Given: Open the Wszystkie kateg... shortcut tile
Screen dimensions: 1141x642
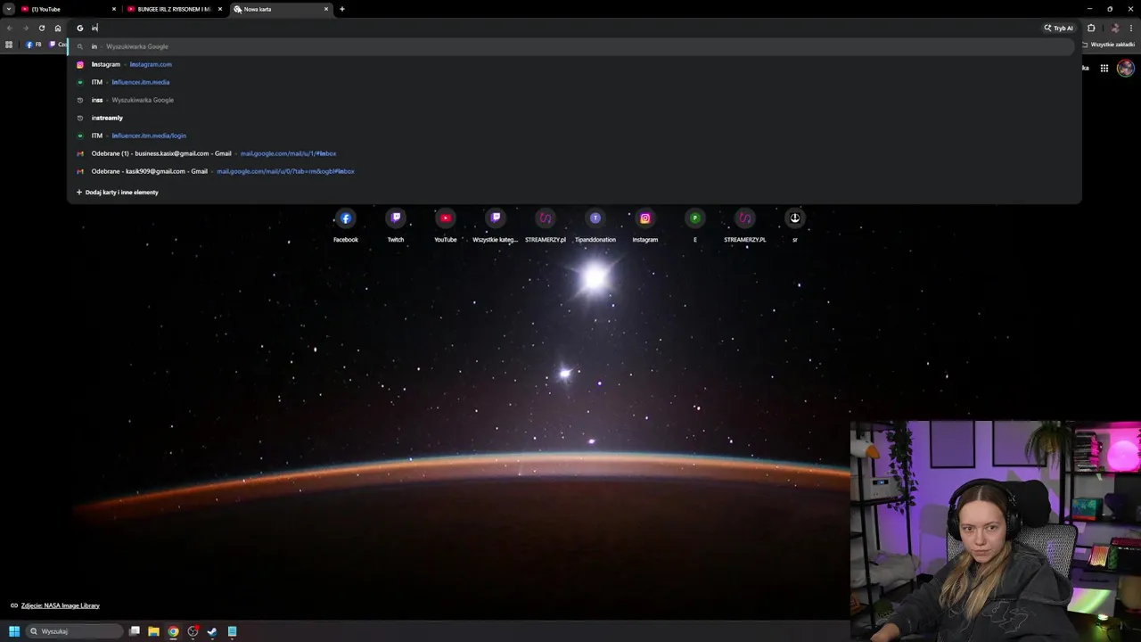Looking at the screenshot, I should pos(496,225).
